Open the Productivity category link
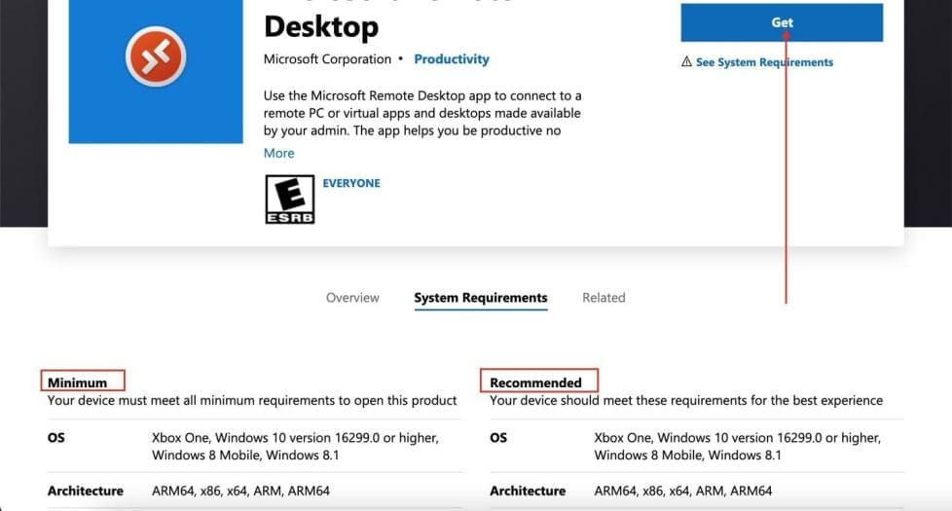This screenshot has width=952, height=511. [451, 58]
